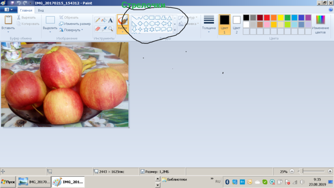This screenshot has height=188, width=334.
Task: Click Resize (Изменить размер) button
Action: point(75,24)
